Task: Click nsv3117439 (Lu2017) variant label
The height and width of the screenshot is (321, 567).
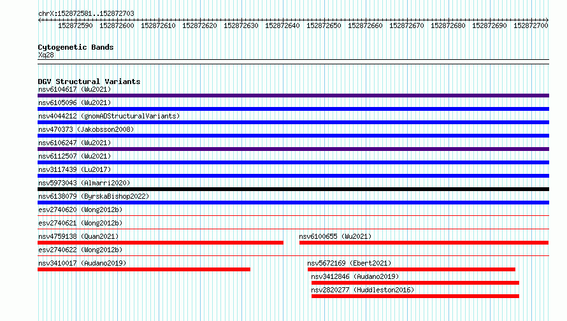Action: click(75, 169)
